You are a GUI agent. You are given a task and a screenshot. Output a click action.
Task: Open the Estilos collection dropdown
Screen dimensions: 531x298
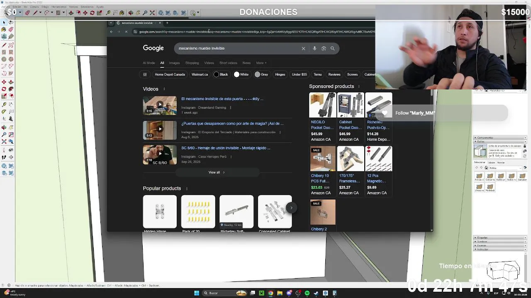tap(506, 168)
